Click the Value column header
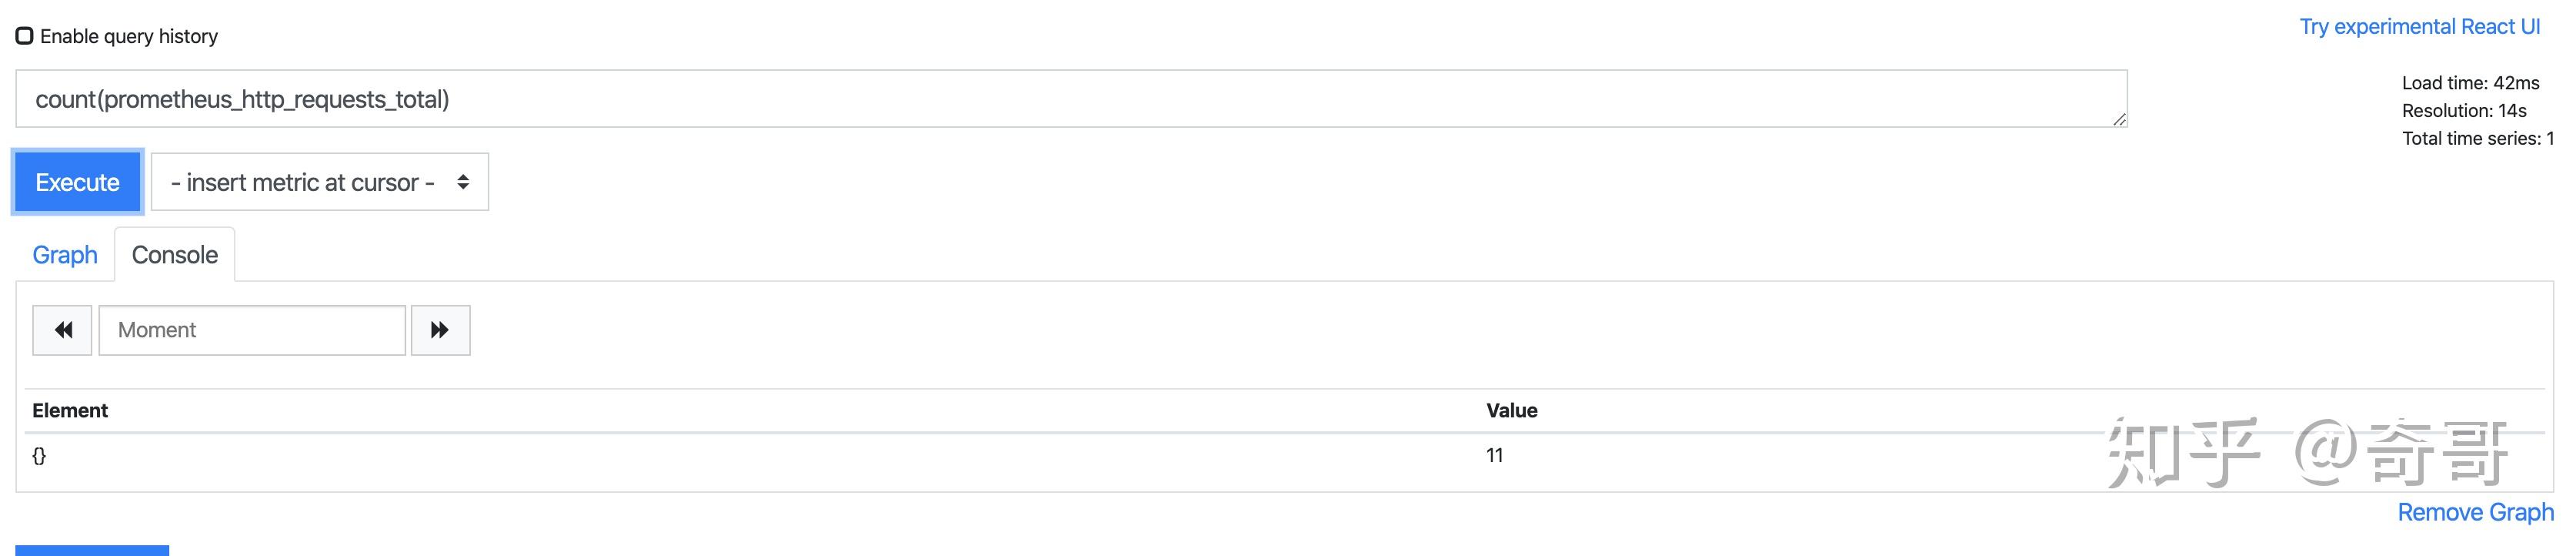The width and height of the screenshot is (2576, 556). (1511, 410)
